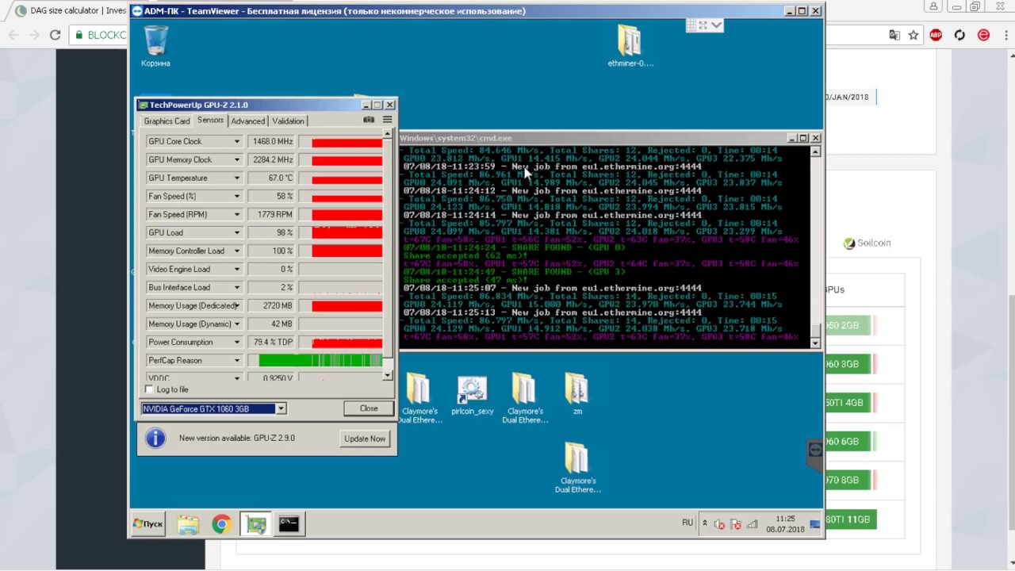Click the Пуск start button on remote taskbar
Viewport: 1015px width, 571px height.
tap(148, 523)
